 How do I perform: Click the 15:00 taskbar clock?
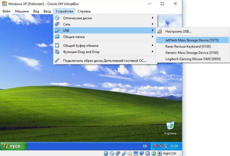(x=174, y=146)
